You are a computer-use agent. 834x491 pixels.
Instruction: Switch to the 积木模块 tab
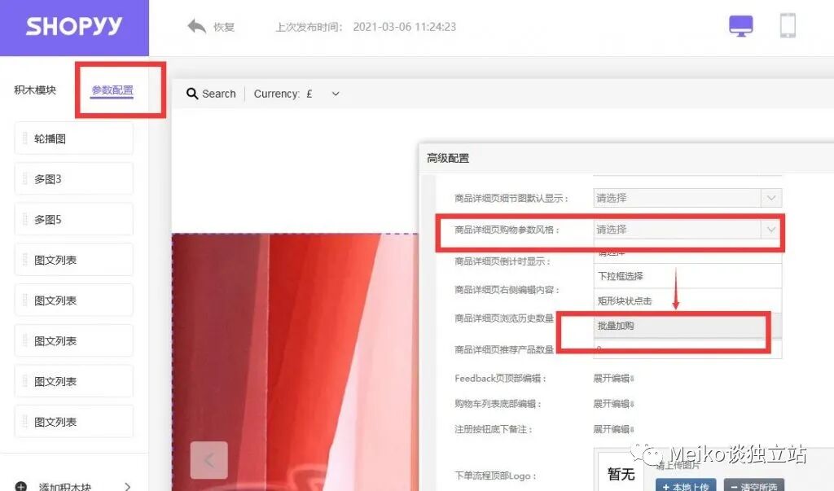[34, 90]
